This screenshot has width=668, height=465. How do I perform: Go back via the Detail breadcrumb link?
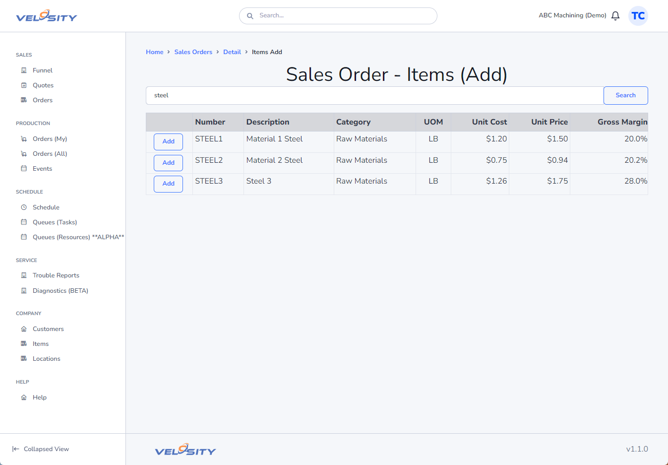pyautogui.click(x=232, y=52)
